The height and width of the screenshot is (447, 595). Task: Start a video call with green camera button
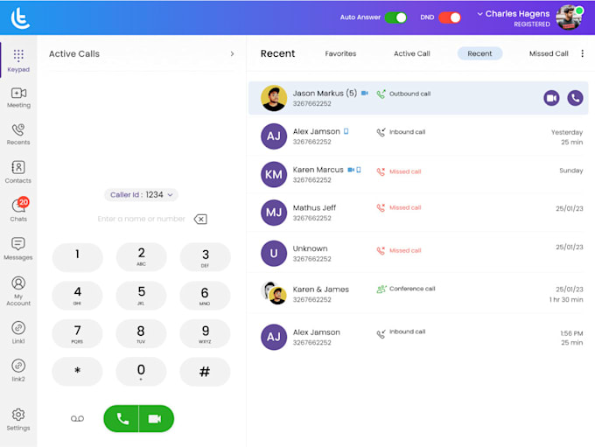(156, 418)
